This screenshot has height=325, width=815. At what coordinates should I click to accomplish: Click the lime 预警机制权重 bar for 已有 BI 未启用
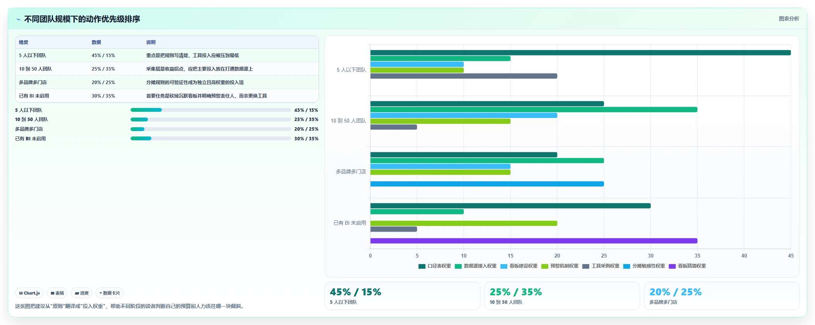[464, 223]
